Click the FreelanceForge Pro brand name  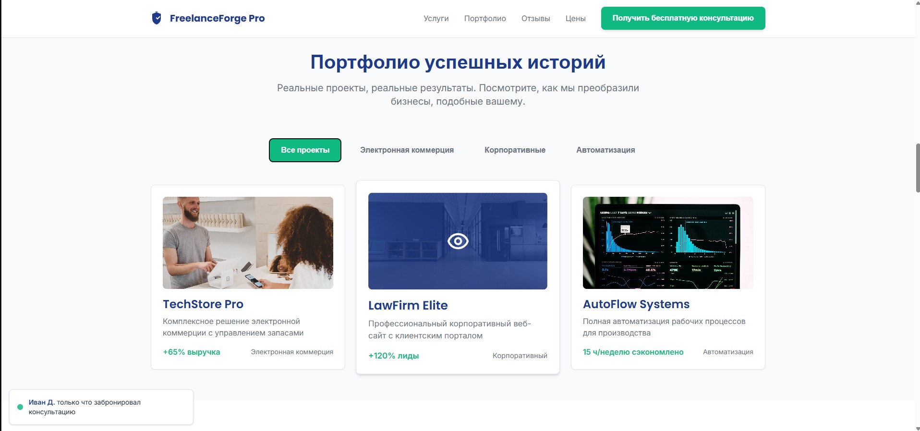217,18
